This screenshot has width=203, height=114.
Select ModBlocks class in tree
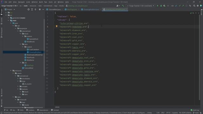[x=29, y=41]
